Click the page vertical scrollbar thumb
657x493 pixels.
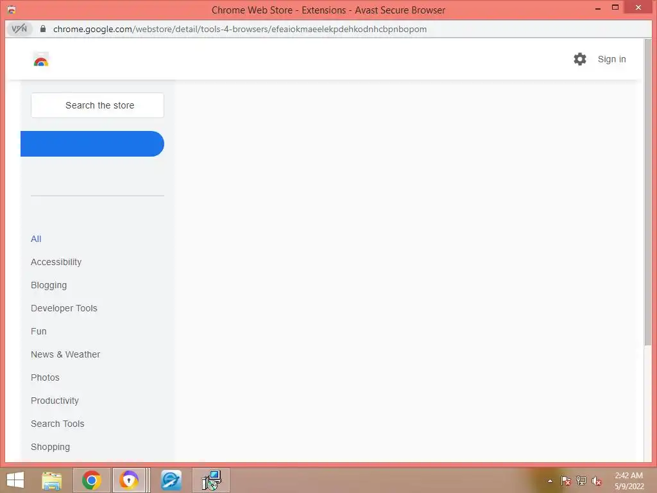(648, 193)
